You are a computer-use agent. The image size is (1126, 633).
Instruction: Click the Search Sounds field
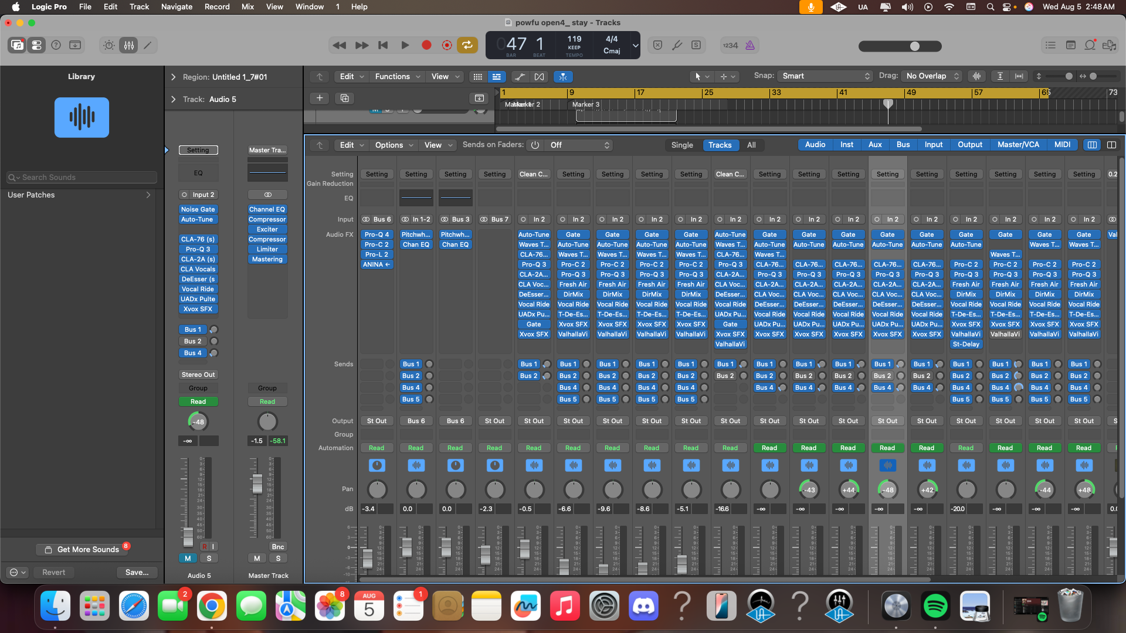82,178
